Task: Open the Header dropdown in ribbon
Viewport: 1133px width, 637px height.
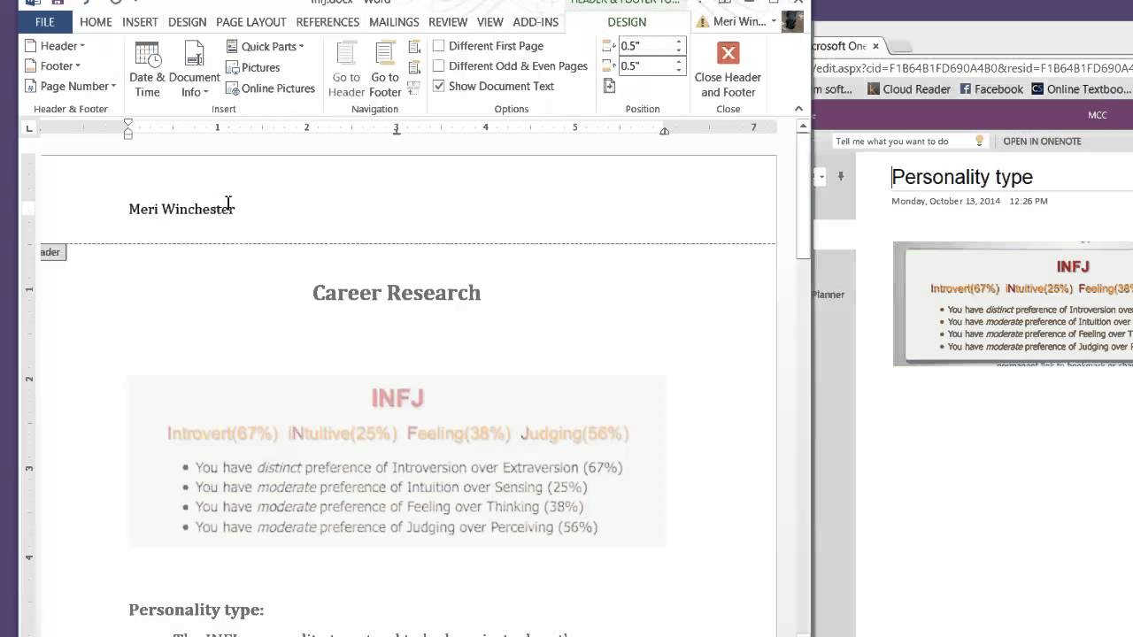Action: coord(55,46)
